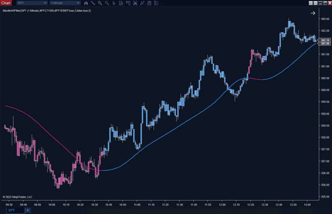
Task: Open the Data Series icon
Action: (135, 3)
